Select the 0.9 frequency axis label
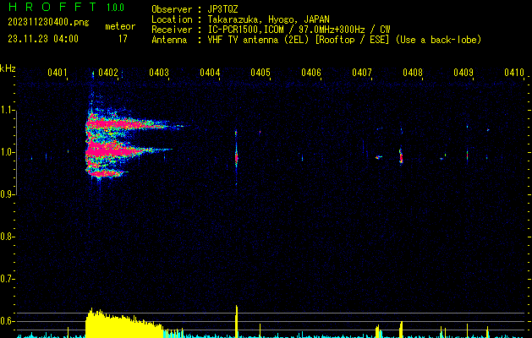Viewport: 532px width, 338px height. click(8, 194)
